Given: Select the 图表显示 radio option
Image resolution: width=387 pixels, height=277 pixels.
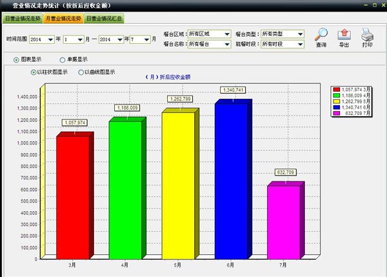Looking at the screenshot, I should coord(16,59).
